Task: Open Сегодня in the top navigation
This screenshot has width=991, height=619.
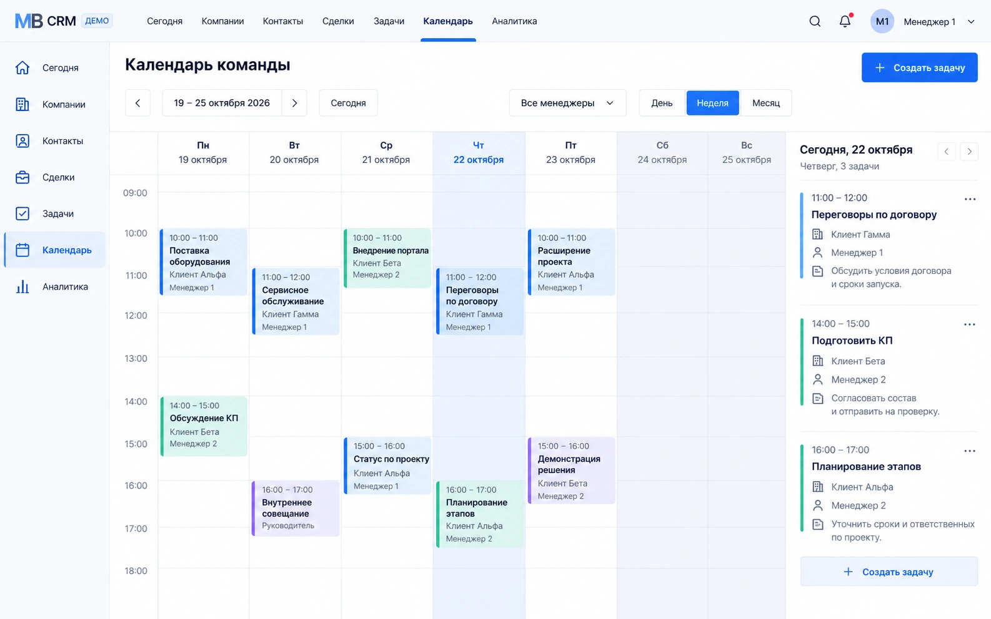Action: click(x=165, y=21)
